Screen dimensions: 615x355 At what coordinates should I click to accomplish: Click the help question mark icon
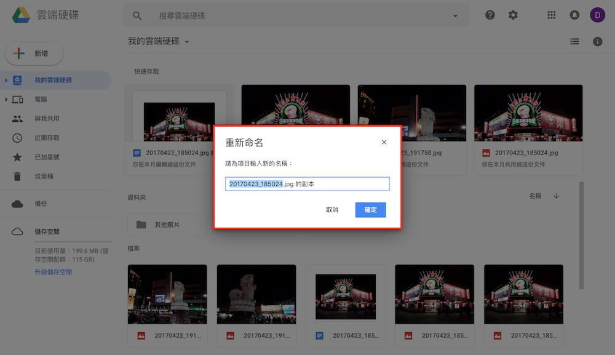pos(490,14)
